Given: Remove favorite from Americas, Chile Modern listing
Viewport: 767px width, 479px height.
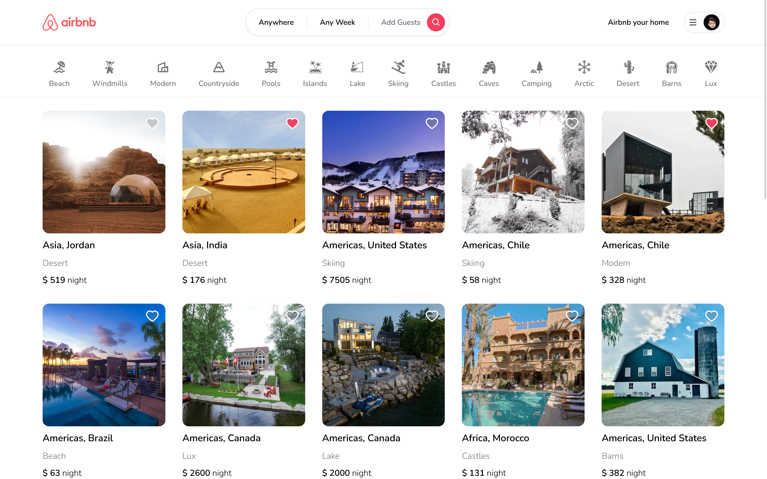Looking at the screenshot, I should [711, 123].
